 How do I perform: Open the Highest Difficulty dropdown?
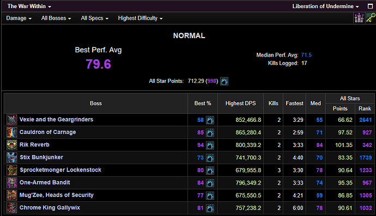pos(140,18)
